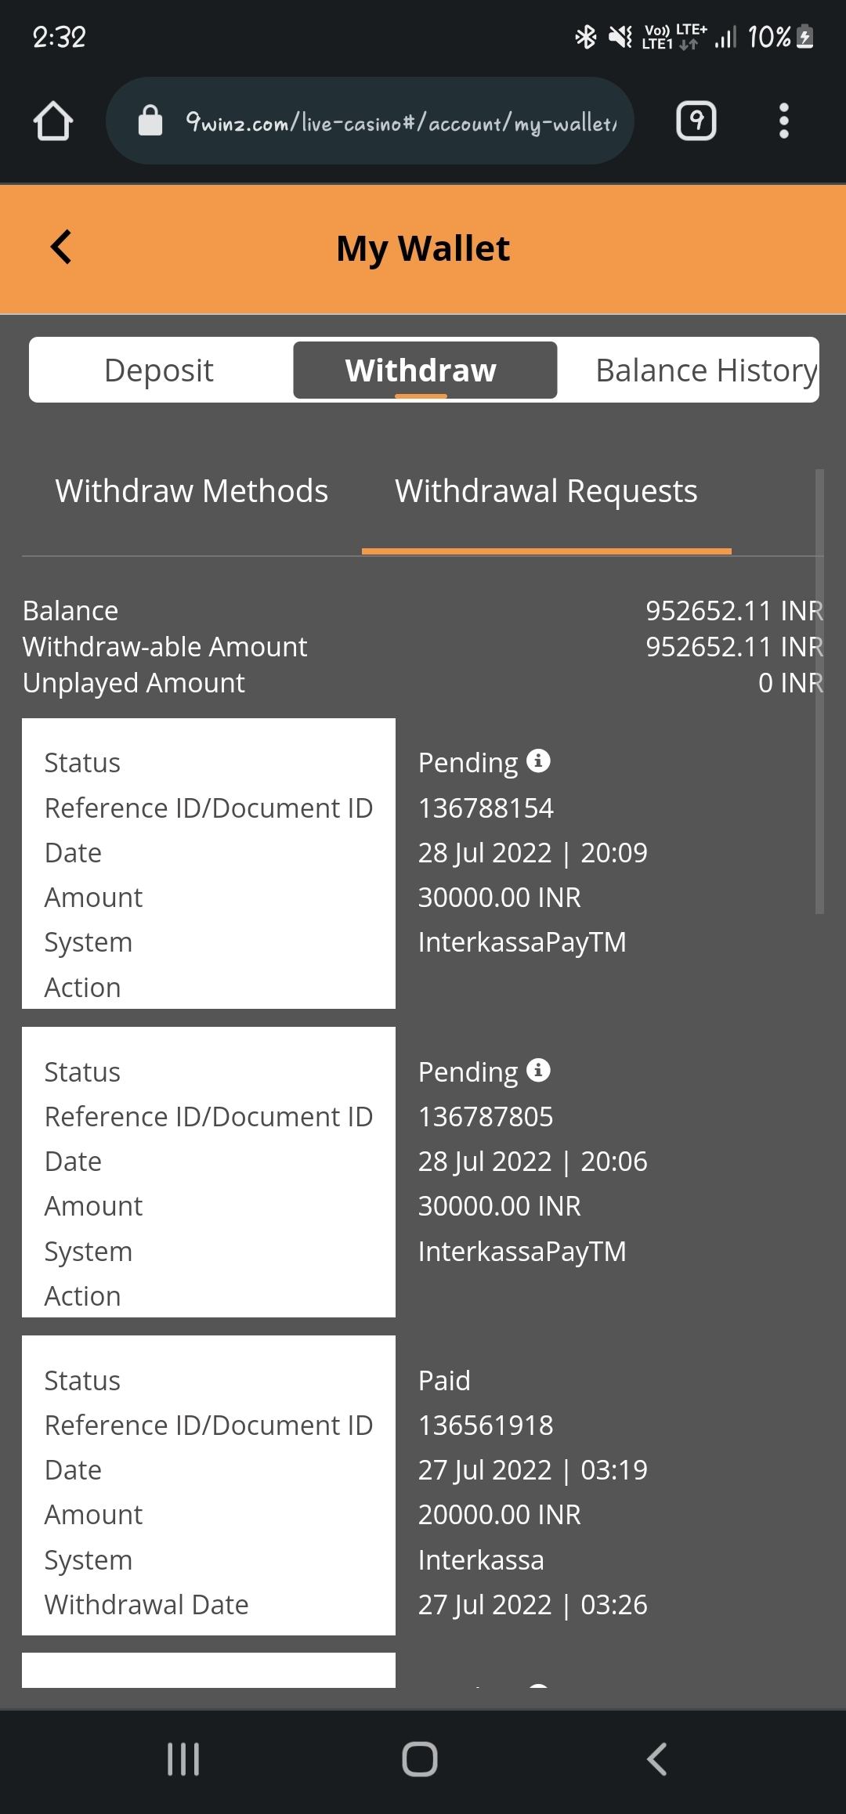Tap the 9winz.com URL address bar
The width and height of the screenshot is (846, 1814).
(x=399, y=121)
